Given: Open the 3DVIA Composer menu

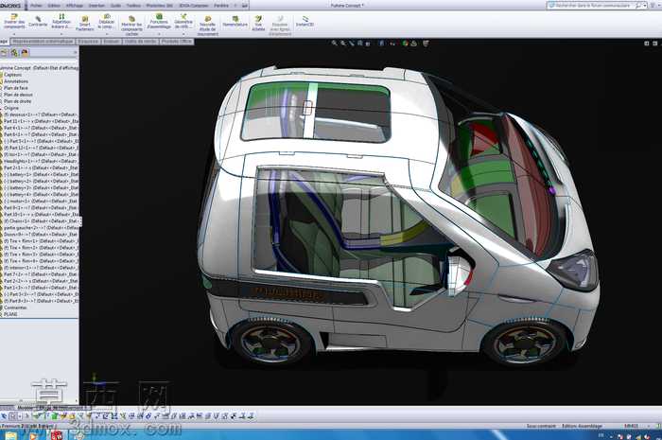Looking at the screenshot, I should 194,6.
